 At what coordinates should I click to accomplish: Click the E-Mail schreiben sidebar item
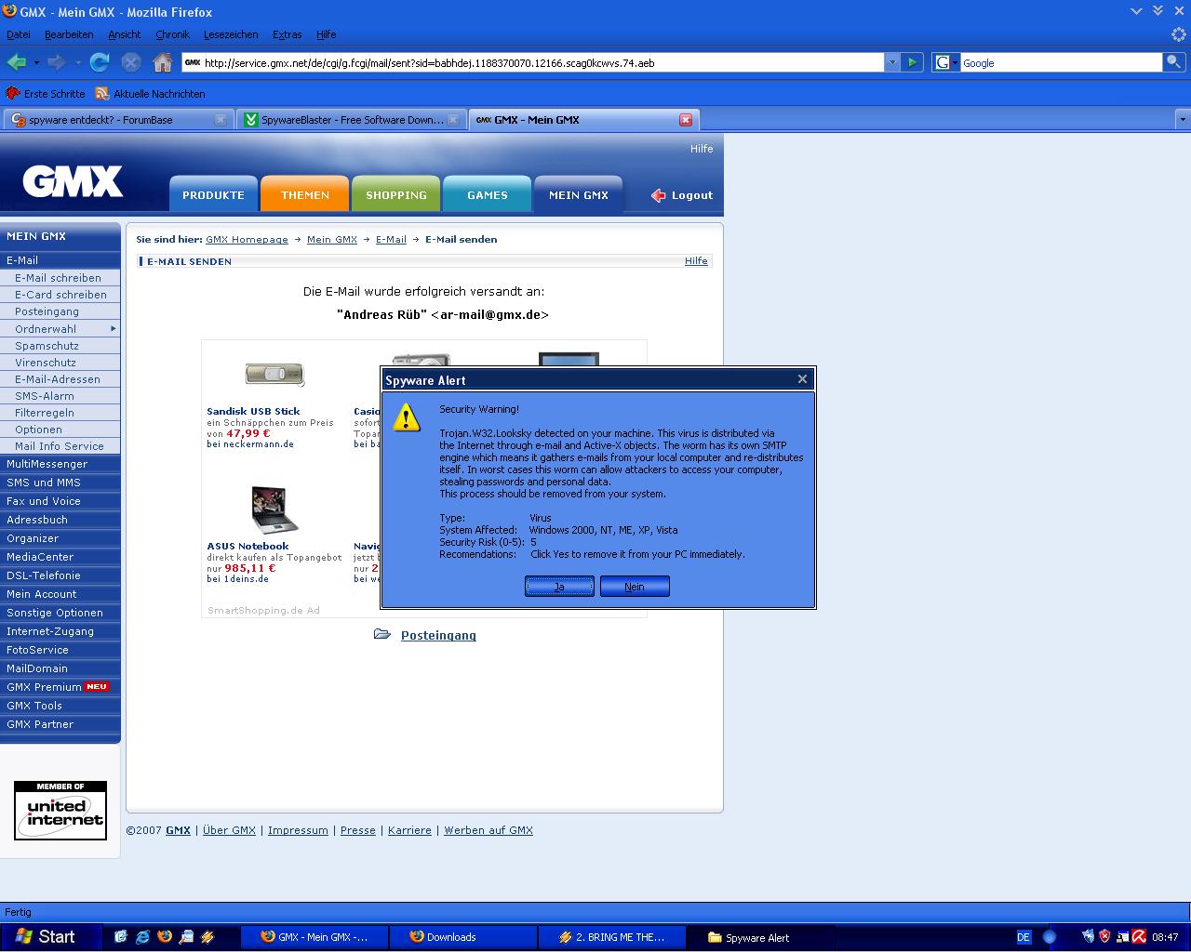click(58, 278)
